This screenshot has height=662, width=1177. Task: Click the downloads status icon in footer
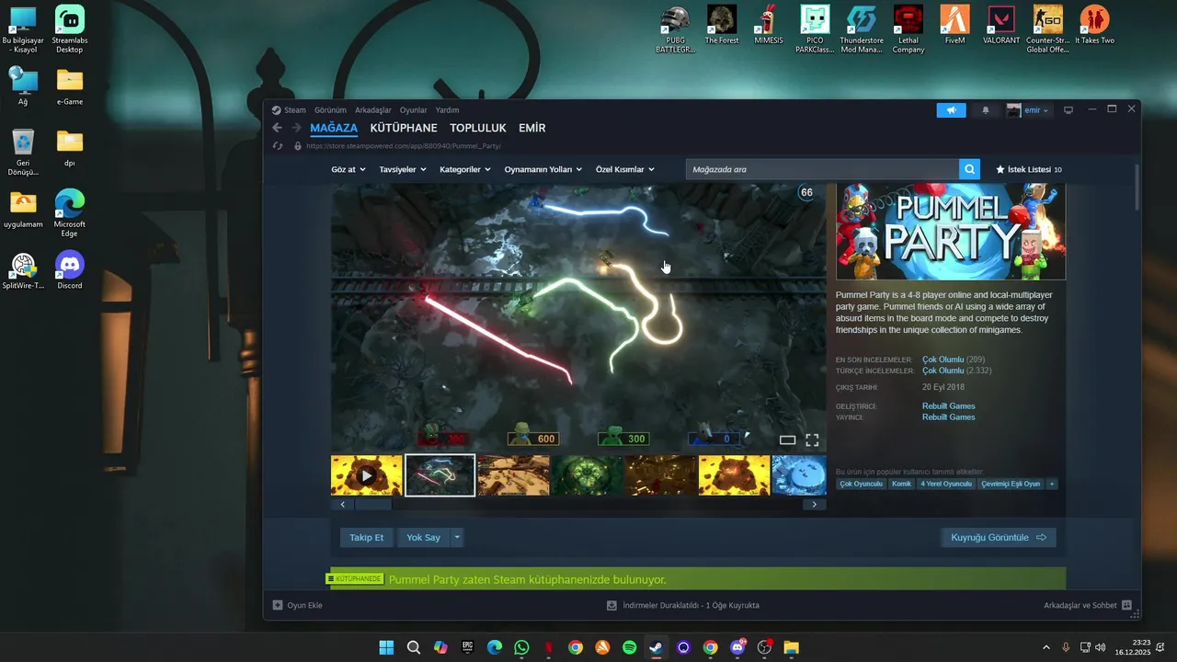[x=611, y=605]
